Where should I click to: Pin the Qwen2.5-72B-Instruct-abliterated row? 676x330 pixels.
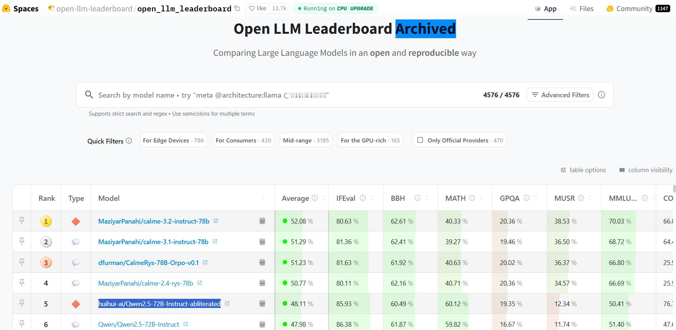[22, 303]
